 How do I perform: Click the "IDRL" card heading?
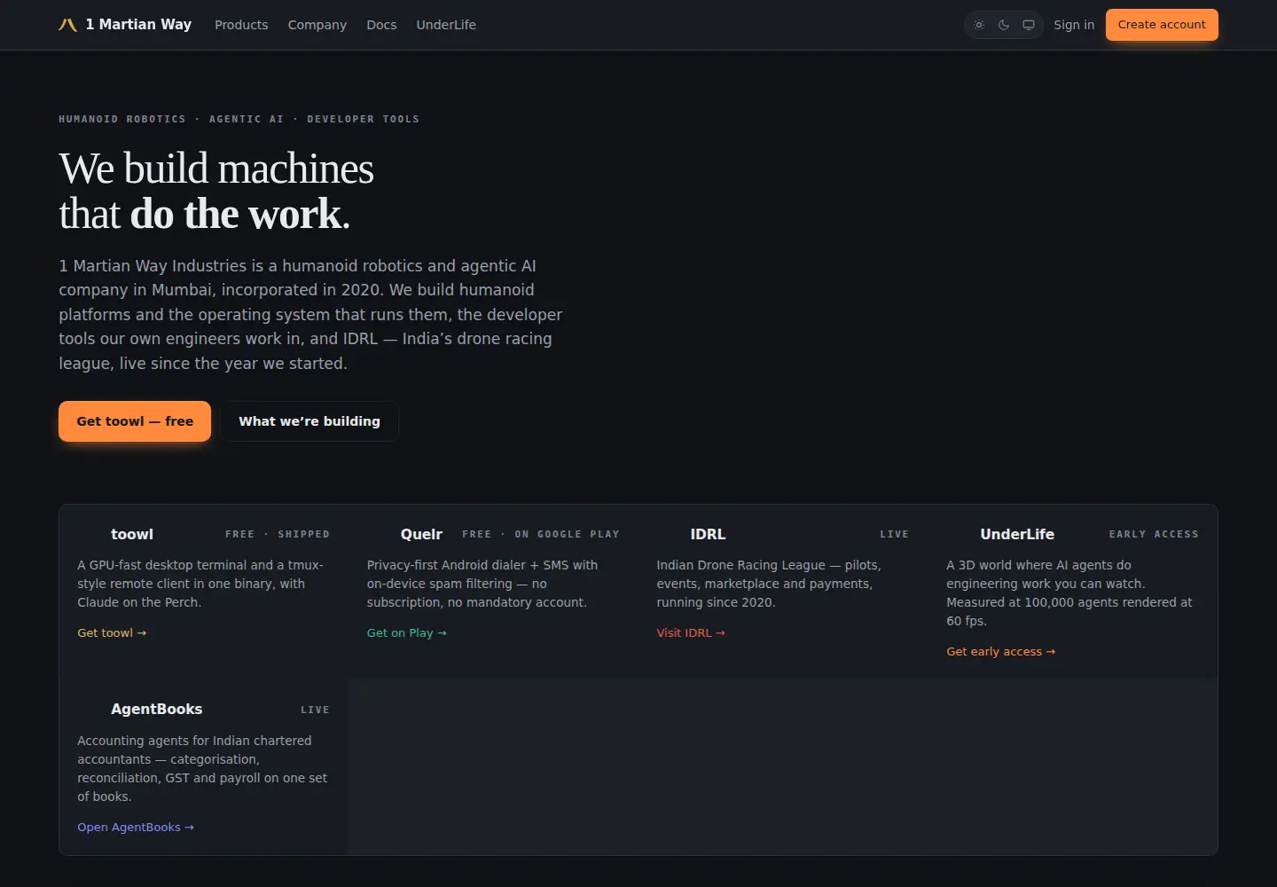[708, 534]
